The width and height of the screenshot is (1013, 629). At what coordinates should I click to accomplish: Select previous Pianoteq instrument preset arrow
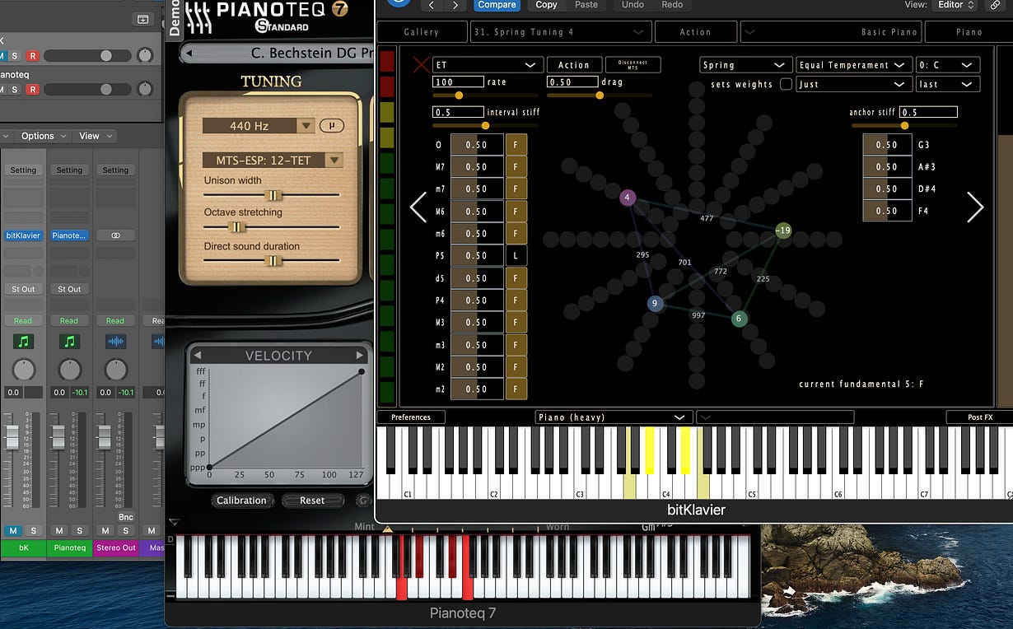click(x=188, y=54)
